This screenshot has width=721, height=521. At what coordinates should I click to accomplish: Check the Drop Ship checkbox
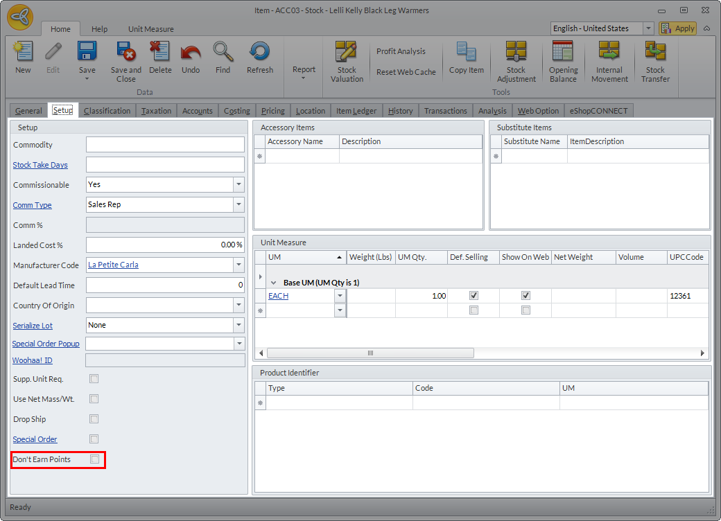(x=94, y=419)
